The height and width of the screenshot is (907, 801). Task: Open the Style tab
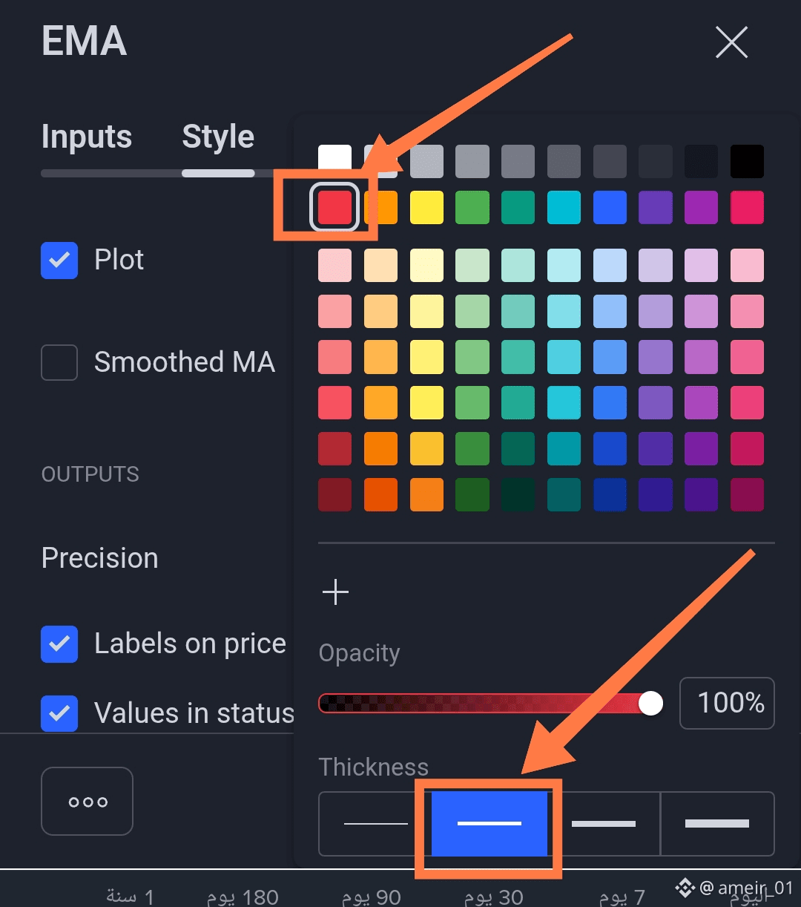coord(218,137)
